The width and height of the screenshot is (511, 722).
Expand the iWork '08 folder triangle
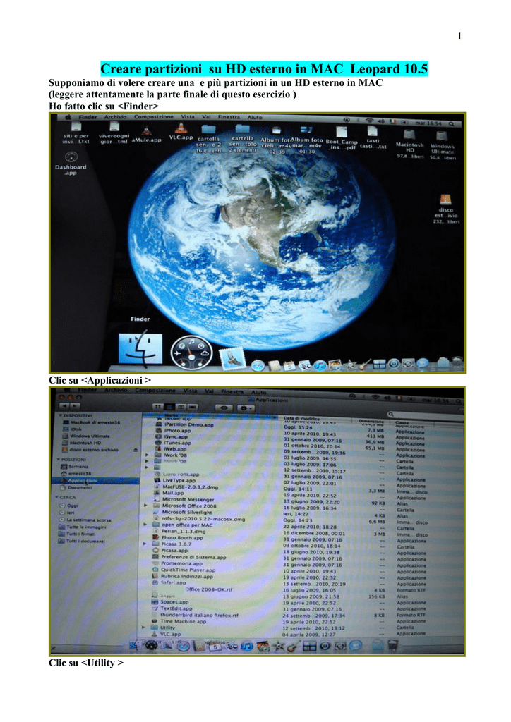(147, 455)
